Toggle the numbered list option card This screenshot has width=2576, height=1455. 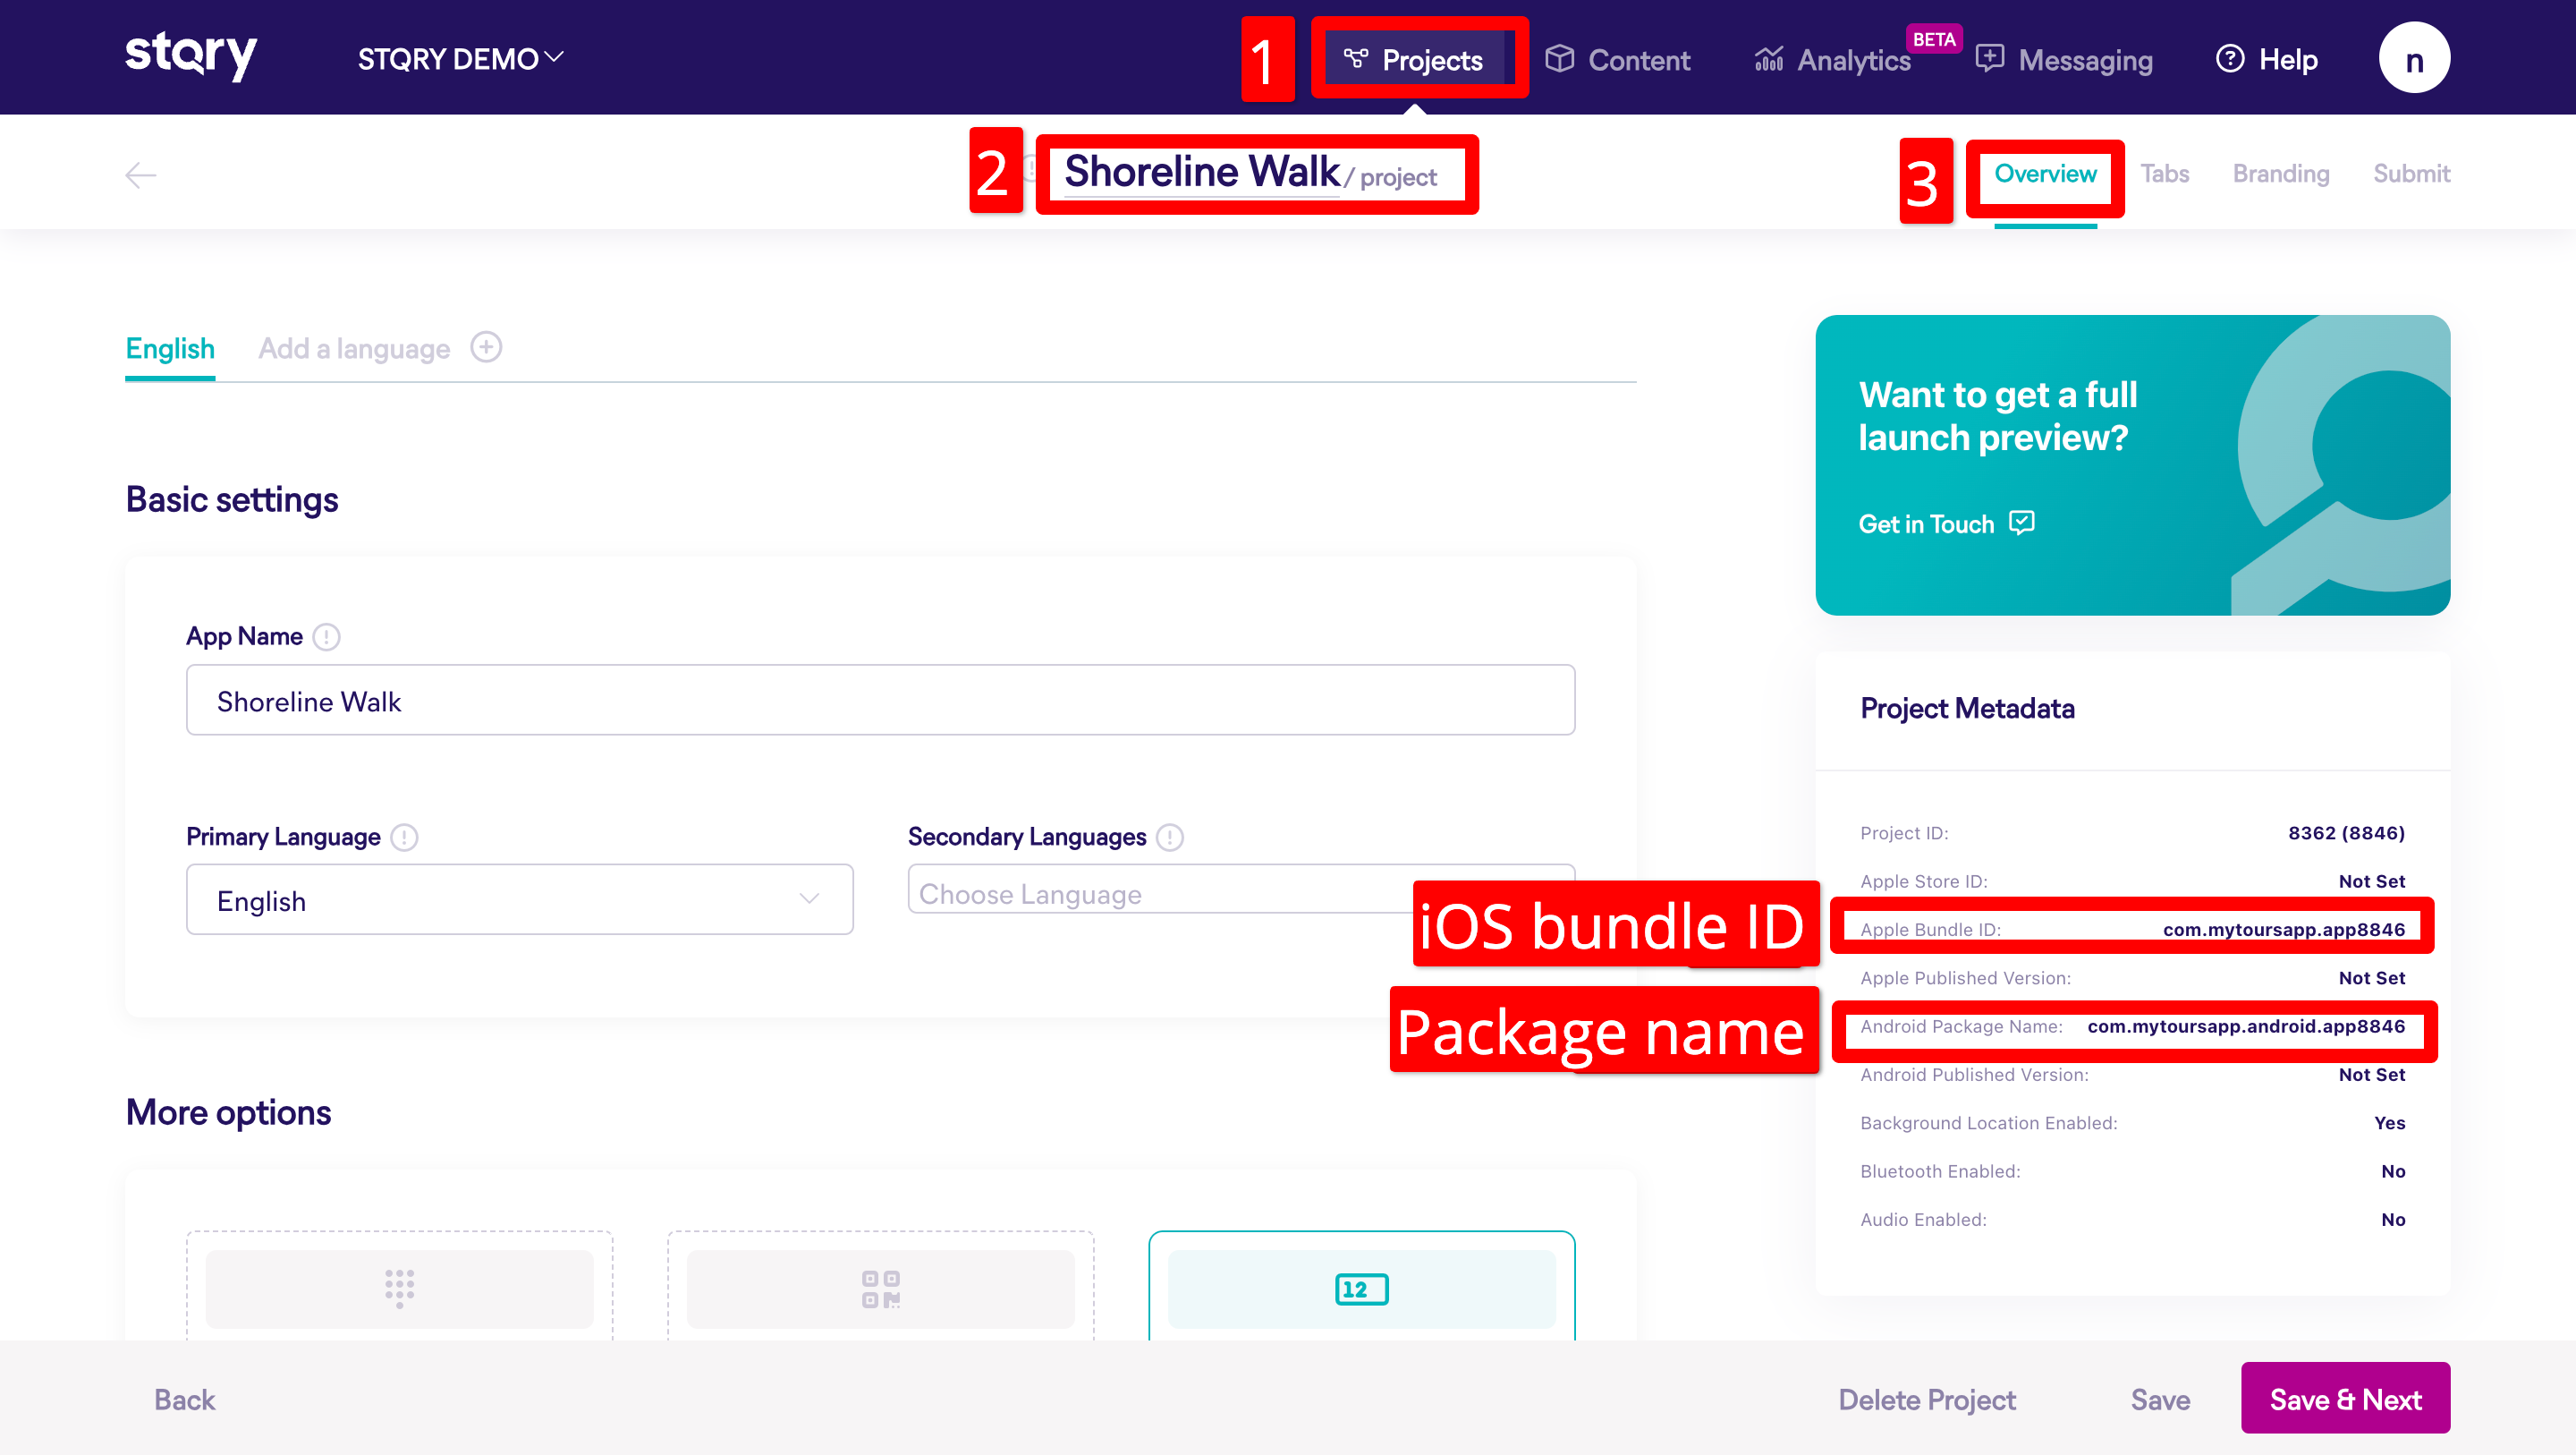(x=1361, y=1288)
